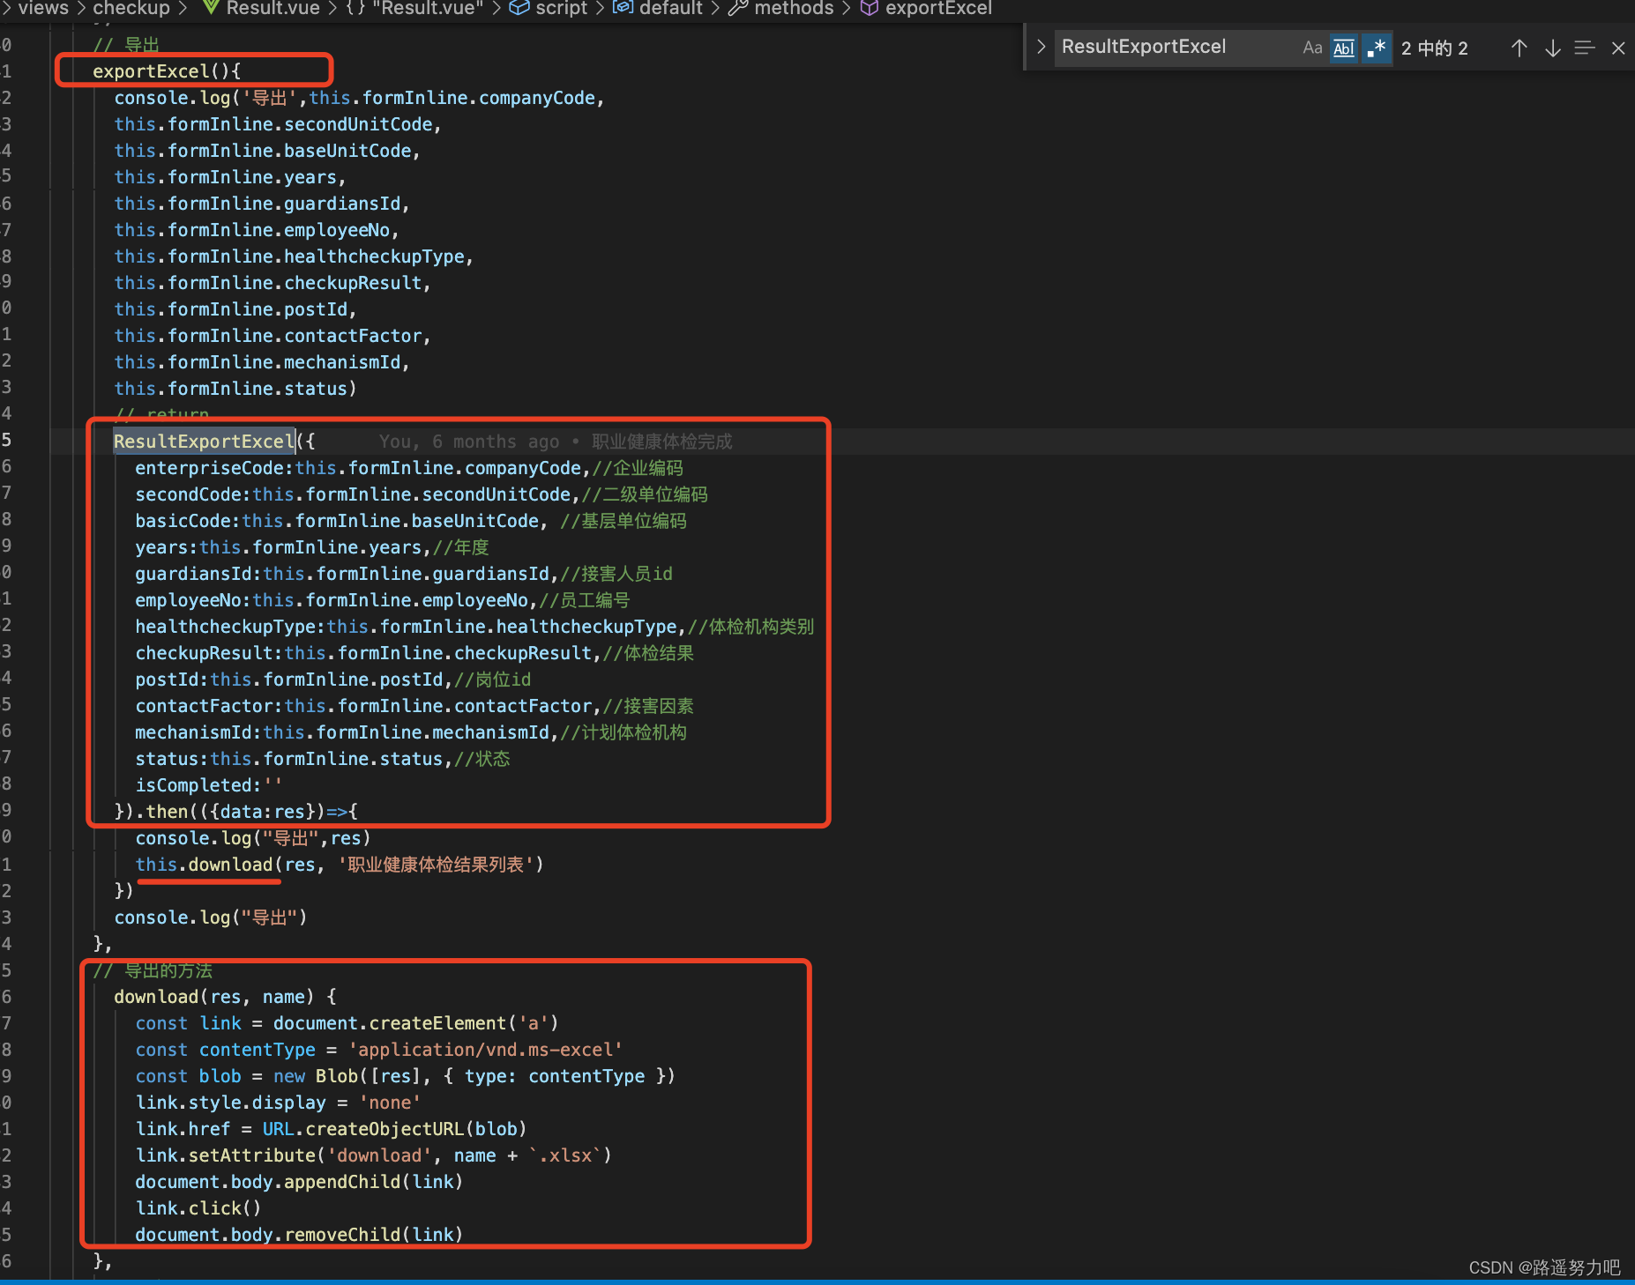Open the exportExcel breadcrumb segment
This screenshot has width=1635, height=1285.
(x=939, y=9)
